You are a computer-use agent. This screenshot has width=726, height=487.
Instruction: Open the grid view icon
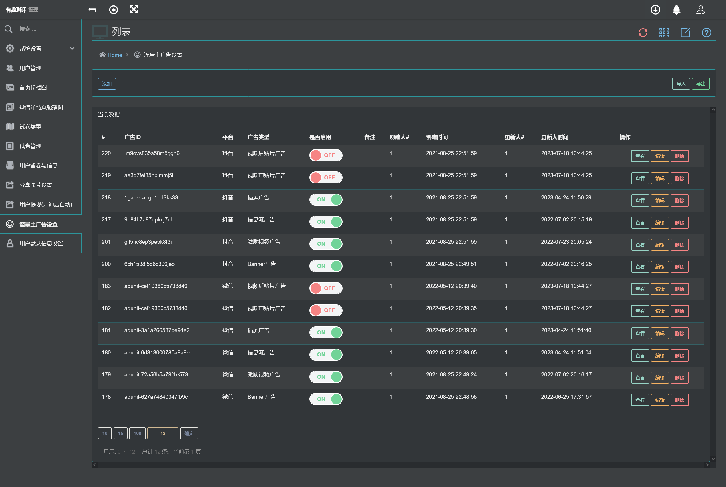click(664, 32)
